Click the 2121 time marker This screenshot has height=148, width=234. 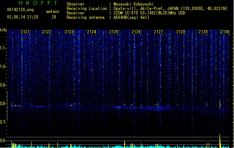pyautogui.click(x=25, y=32)
